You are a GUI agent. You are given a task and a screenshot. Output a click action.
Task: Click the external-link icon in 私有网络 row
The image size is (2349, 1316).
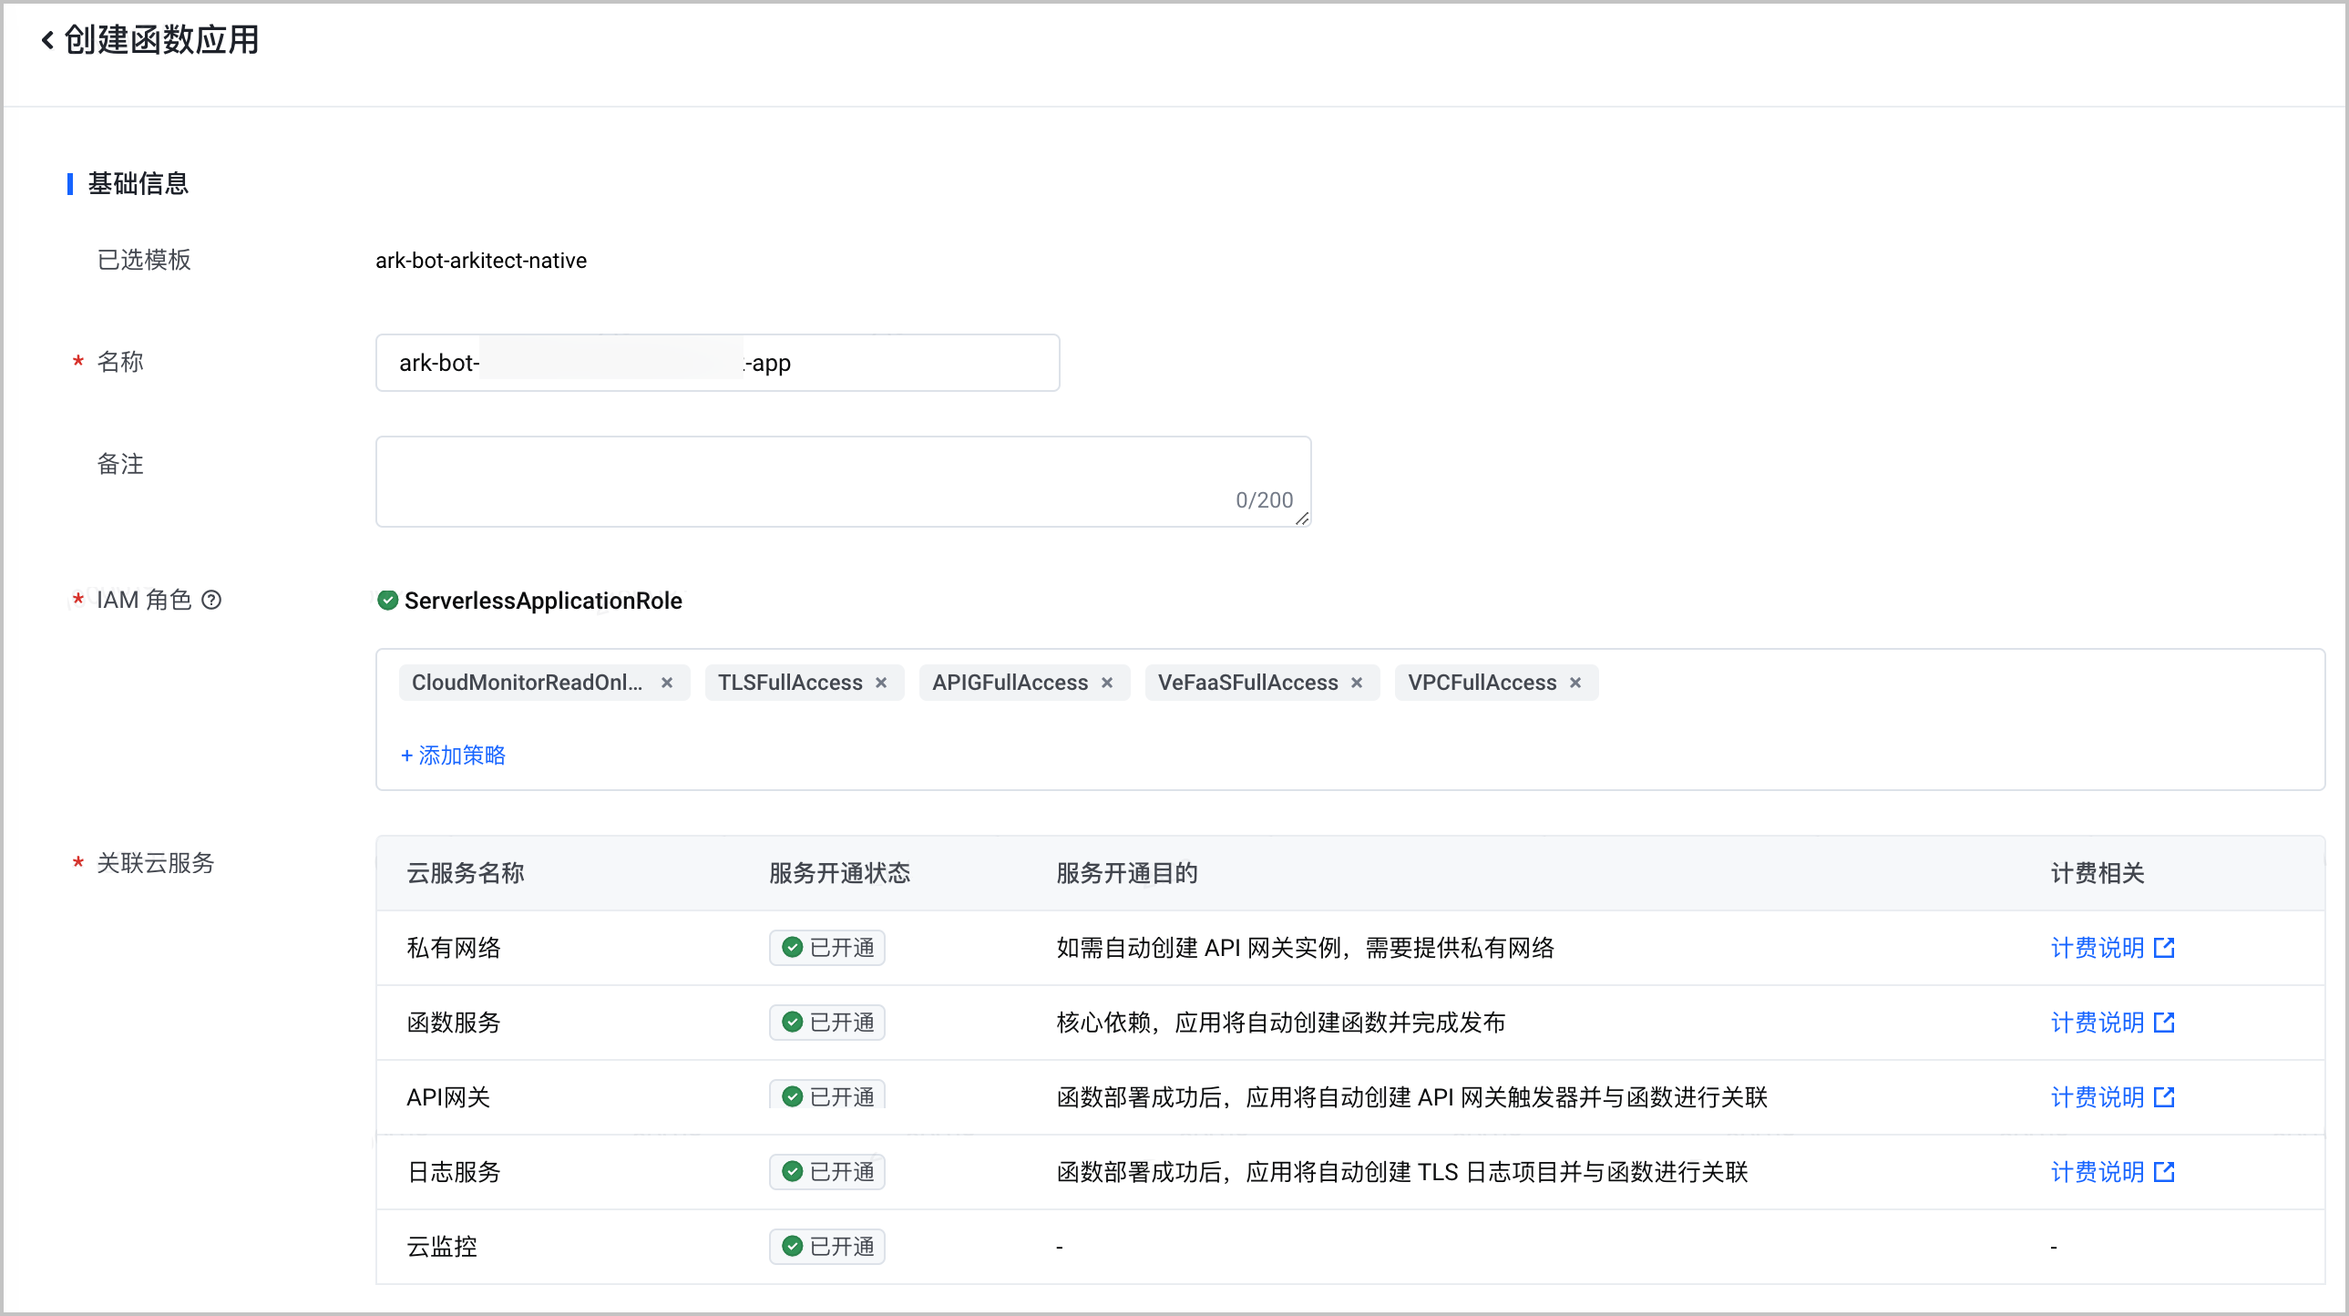[2165, 948]
